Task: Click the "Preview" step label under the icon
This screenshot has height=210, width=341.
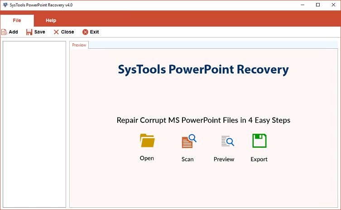Action: 224,159
